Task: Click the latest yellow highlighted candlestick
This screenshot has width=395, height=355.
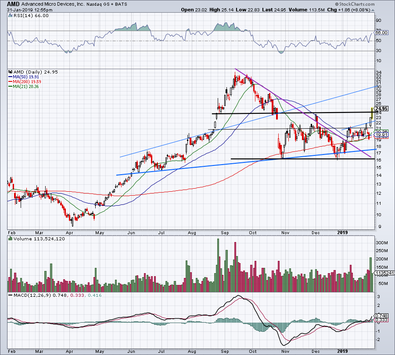Action: pos(372,112)
